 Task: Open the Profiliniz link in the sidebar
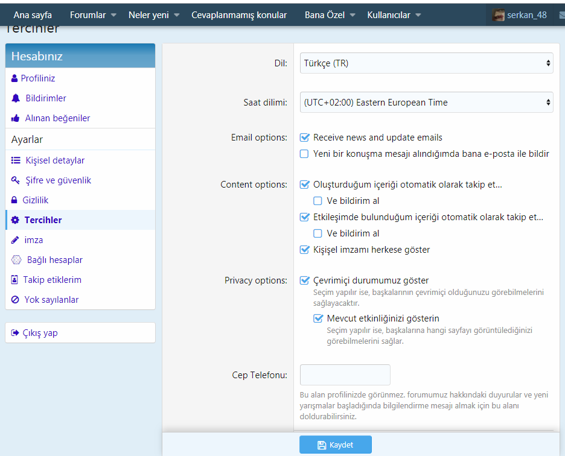point(38,78)
